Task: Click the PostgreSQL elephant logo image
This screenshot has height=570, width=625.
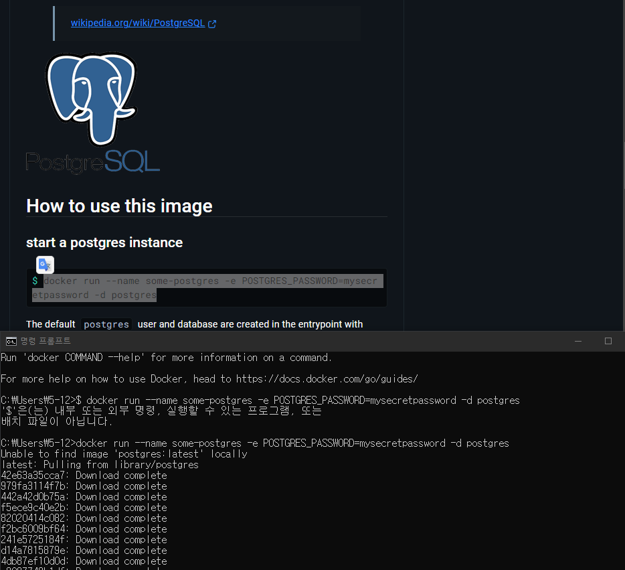Action: [92, 99]
